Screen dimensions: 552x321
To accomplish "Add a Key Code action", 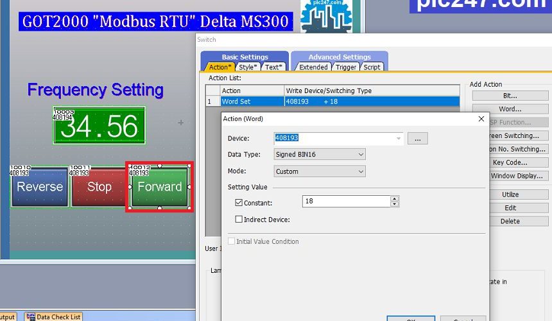I will point(519,162).
